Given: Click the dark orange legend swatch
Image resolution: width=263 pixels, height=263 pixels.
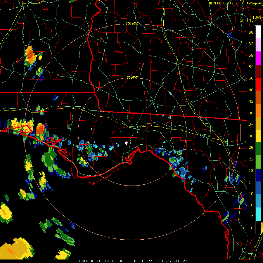Looking at the screenshot, I should (258, 97).
